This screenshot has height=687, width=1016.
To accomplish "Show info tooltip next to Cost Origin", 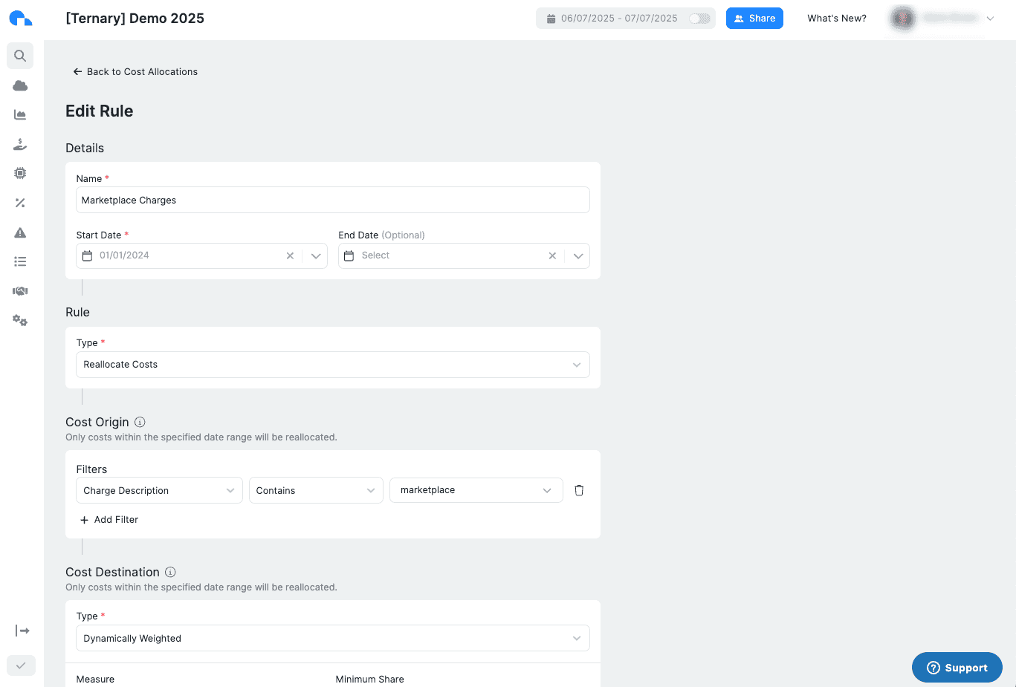I will coord(140,422).
